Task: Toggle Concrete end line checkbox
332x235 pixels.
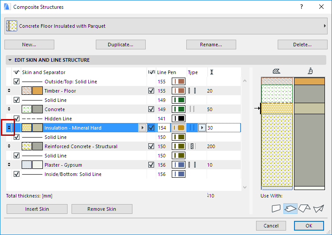Action: pos(151,109)
